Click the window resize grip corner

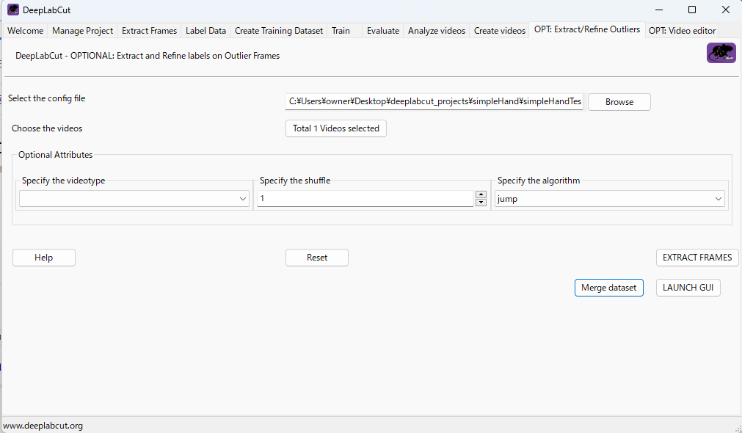pyautogui.click(x=738, y=429)
